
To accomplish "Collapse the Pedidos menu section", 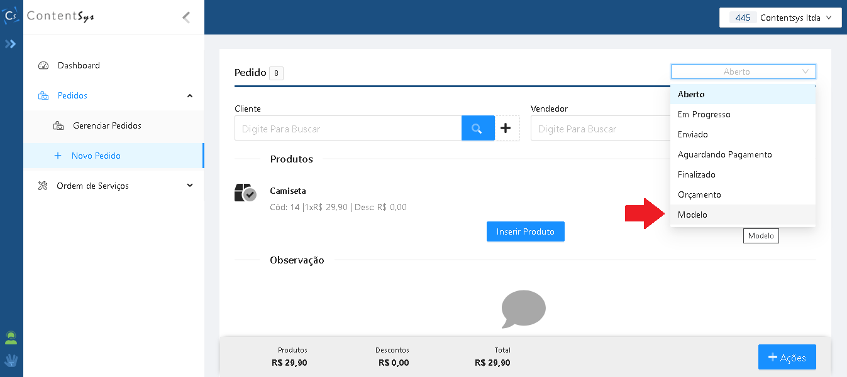I will point(189,95).
